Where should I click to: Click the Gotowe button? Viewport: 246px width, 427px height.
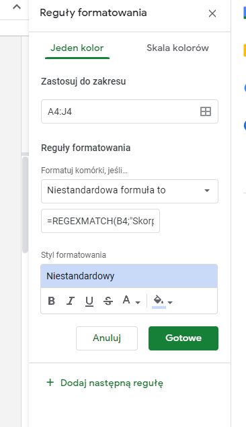point(183,338)
